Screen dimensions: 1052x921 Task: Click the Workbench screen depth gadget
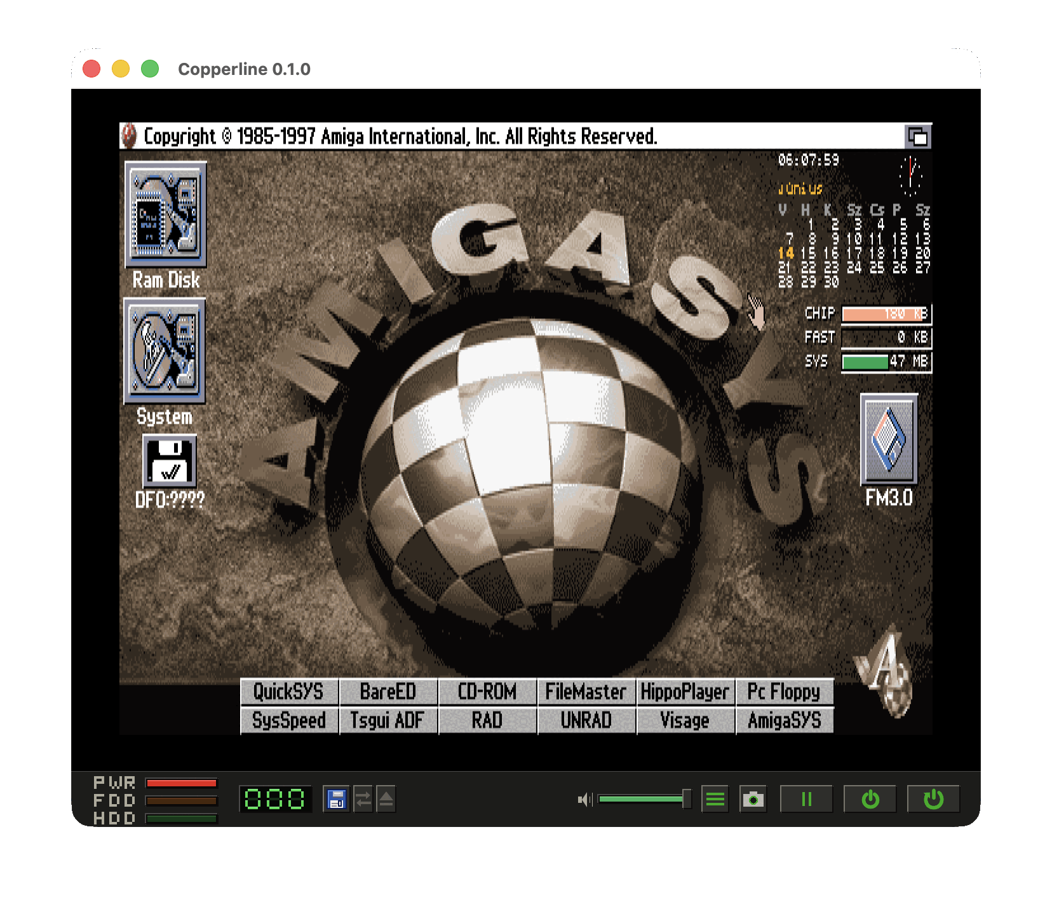pyautogui.click(x=918, y=137)
